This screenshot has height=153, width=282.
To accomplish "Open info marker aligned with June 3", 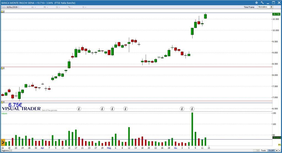I will point(182,109).
